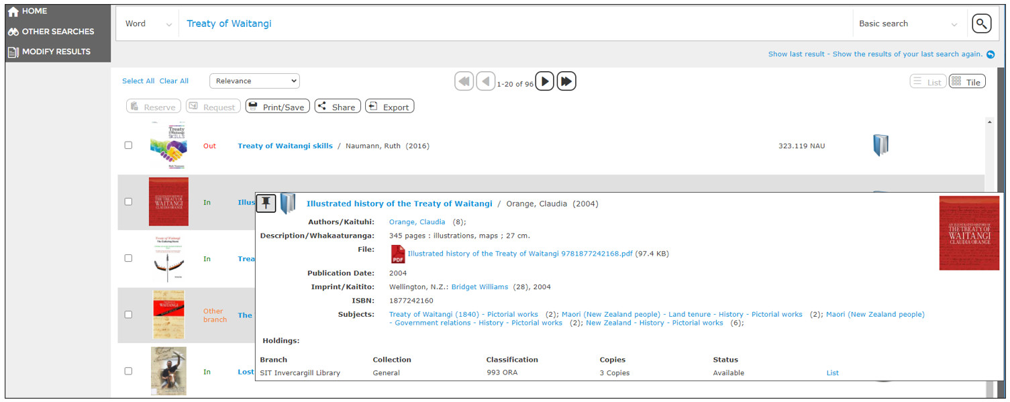Viewport: 1010px width, 402px height.
Task: Switch to Tile view
Action: [966, 81]
